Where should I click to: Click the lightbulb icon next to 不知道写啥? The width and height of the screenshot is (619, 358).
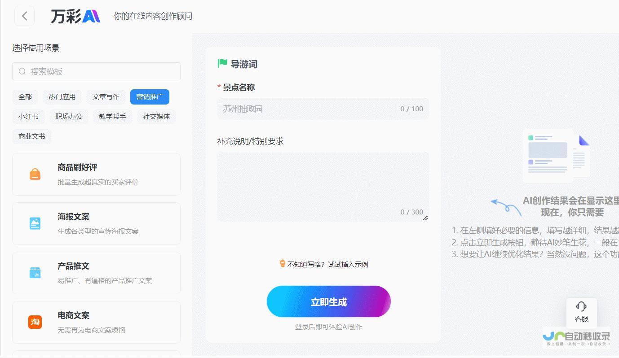(x=283, y=263)
